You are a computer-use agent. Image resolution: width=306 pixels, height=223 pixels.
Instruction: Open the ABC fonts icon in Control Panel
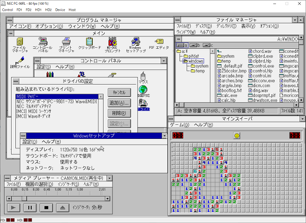click(81, 75)
